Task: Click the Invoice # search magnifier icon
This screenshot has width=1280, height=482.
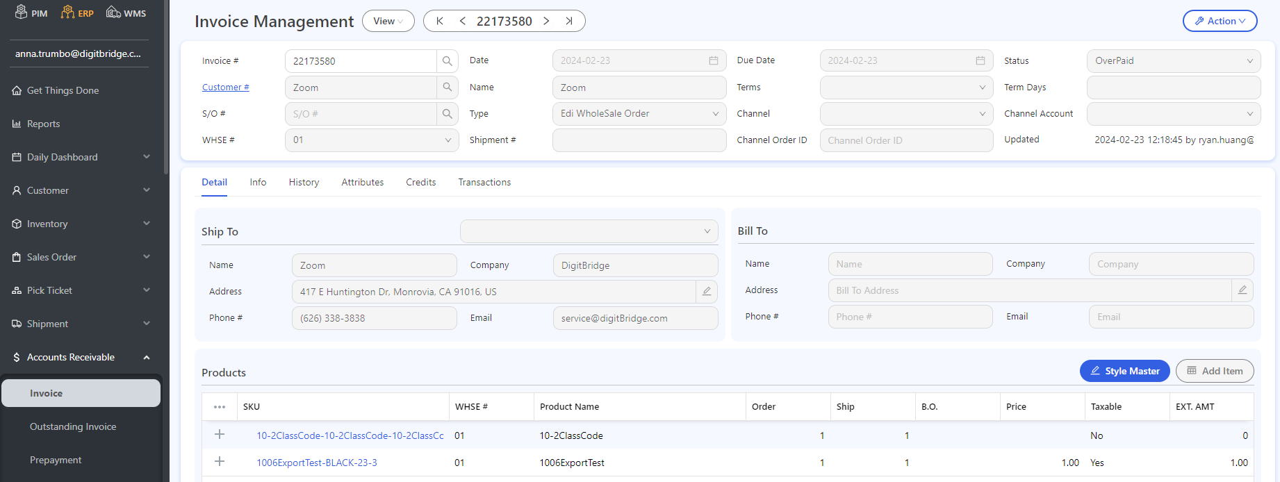Action: pos(448,61)
